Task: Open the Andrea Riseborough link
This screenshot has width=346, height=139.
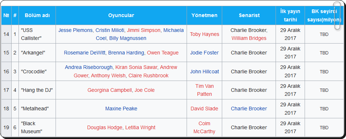Action: coord(89,67)
